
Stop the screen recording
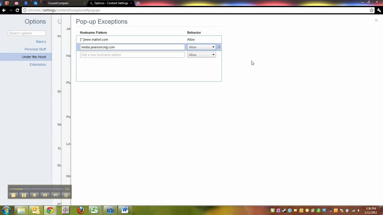(x=13, y=195)
